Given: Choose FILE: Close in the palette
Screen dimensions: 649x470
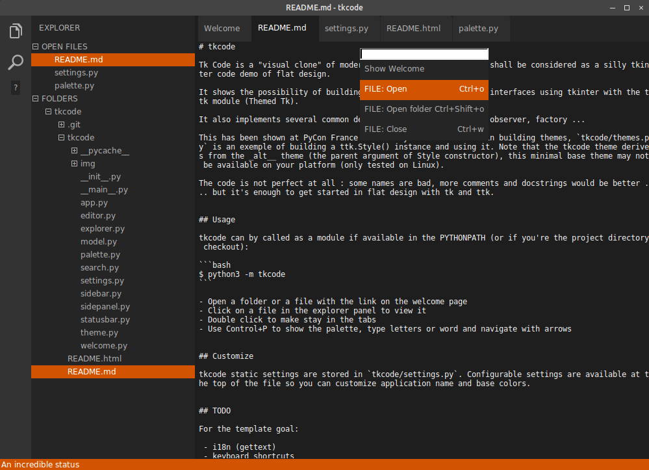Looking at the screenshot, I should (x=424, y=129).
